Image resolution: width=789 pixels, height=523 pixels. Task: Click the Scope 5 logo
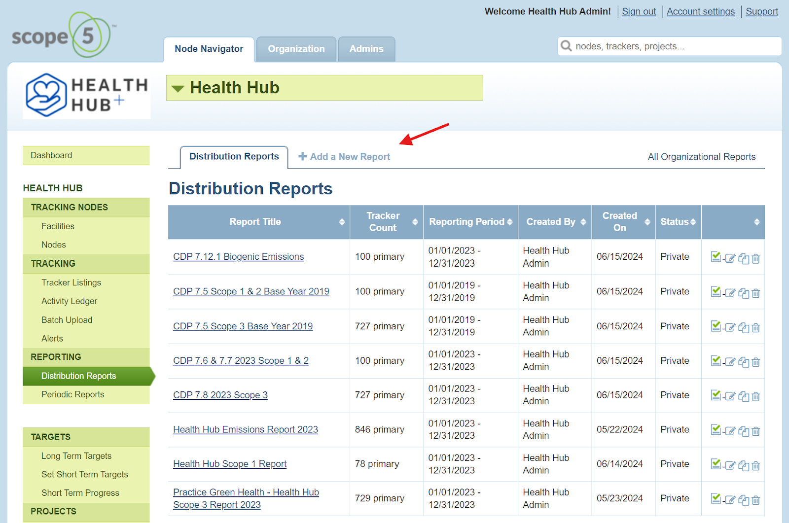coord(63,35)
